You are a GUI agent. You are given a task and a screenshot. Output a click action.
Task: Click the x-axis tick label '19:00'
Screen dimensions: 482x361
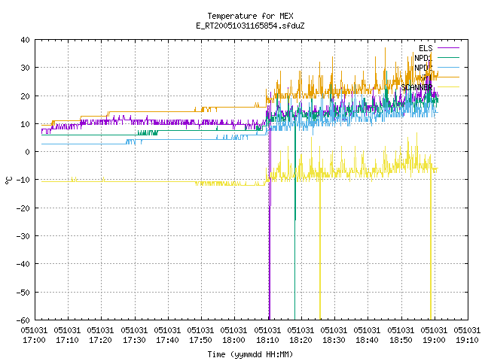[434, 340]
